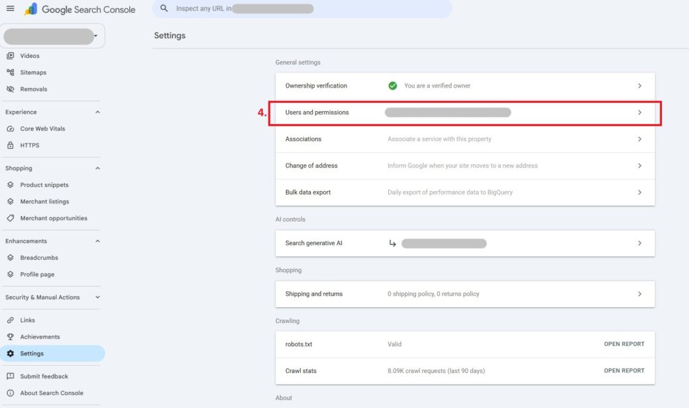The height and width of the screenshot is (408, 689).
Task: Click About Search Console link
Action: 51,393
